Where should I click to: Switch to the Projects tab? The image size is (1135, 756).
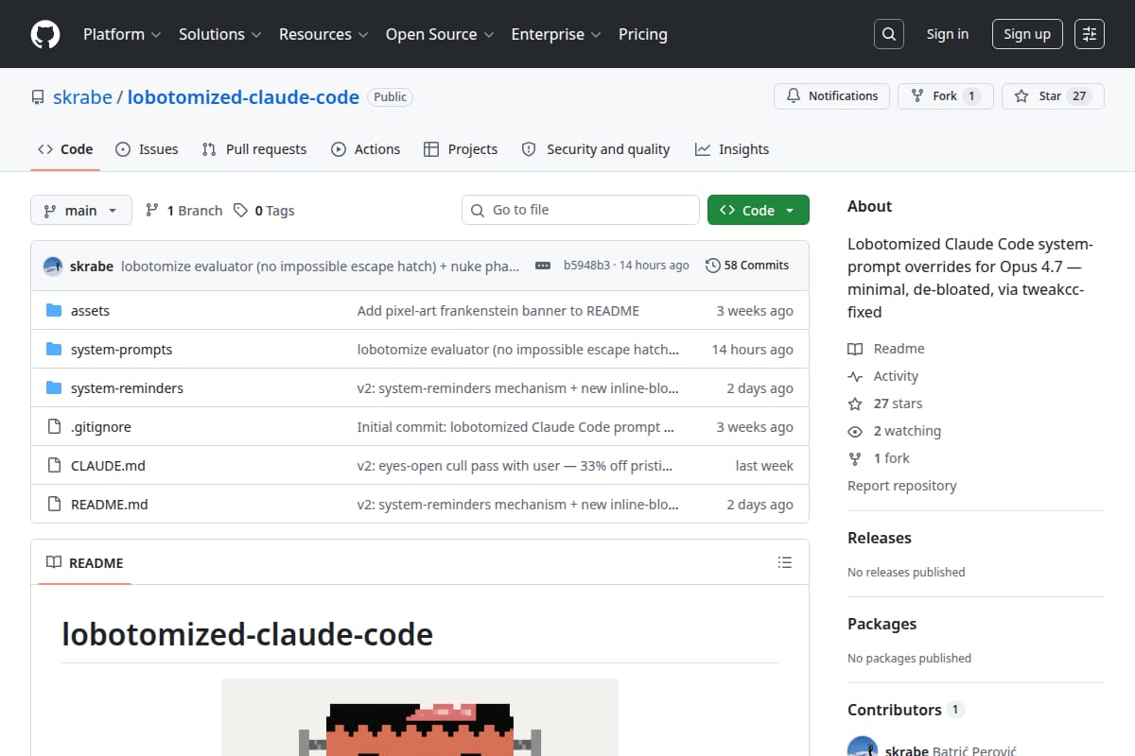pos(461,149)
